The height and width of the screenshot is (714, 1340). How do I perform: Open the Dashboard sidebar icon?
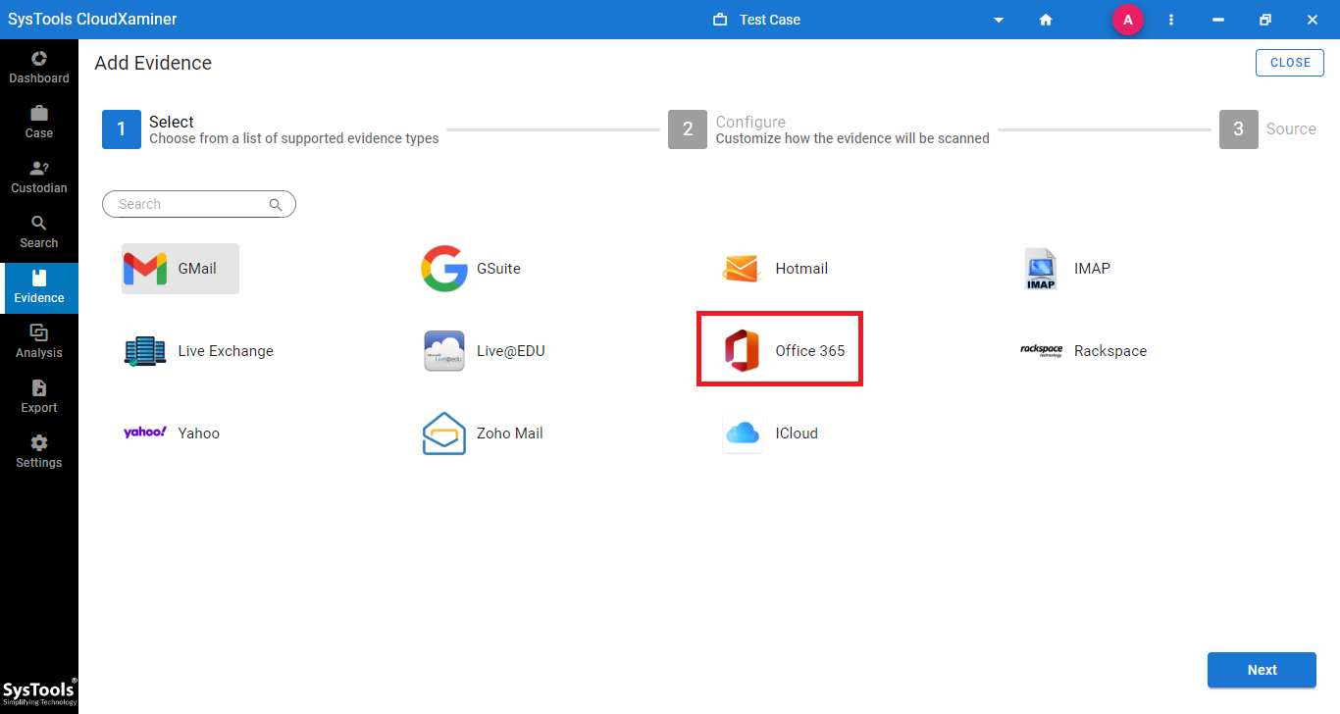tap(39, 67)
